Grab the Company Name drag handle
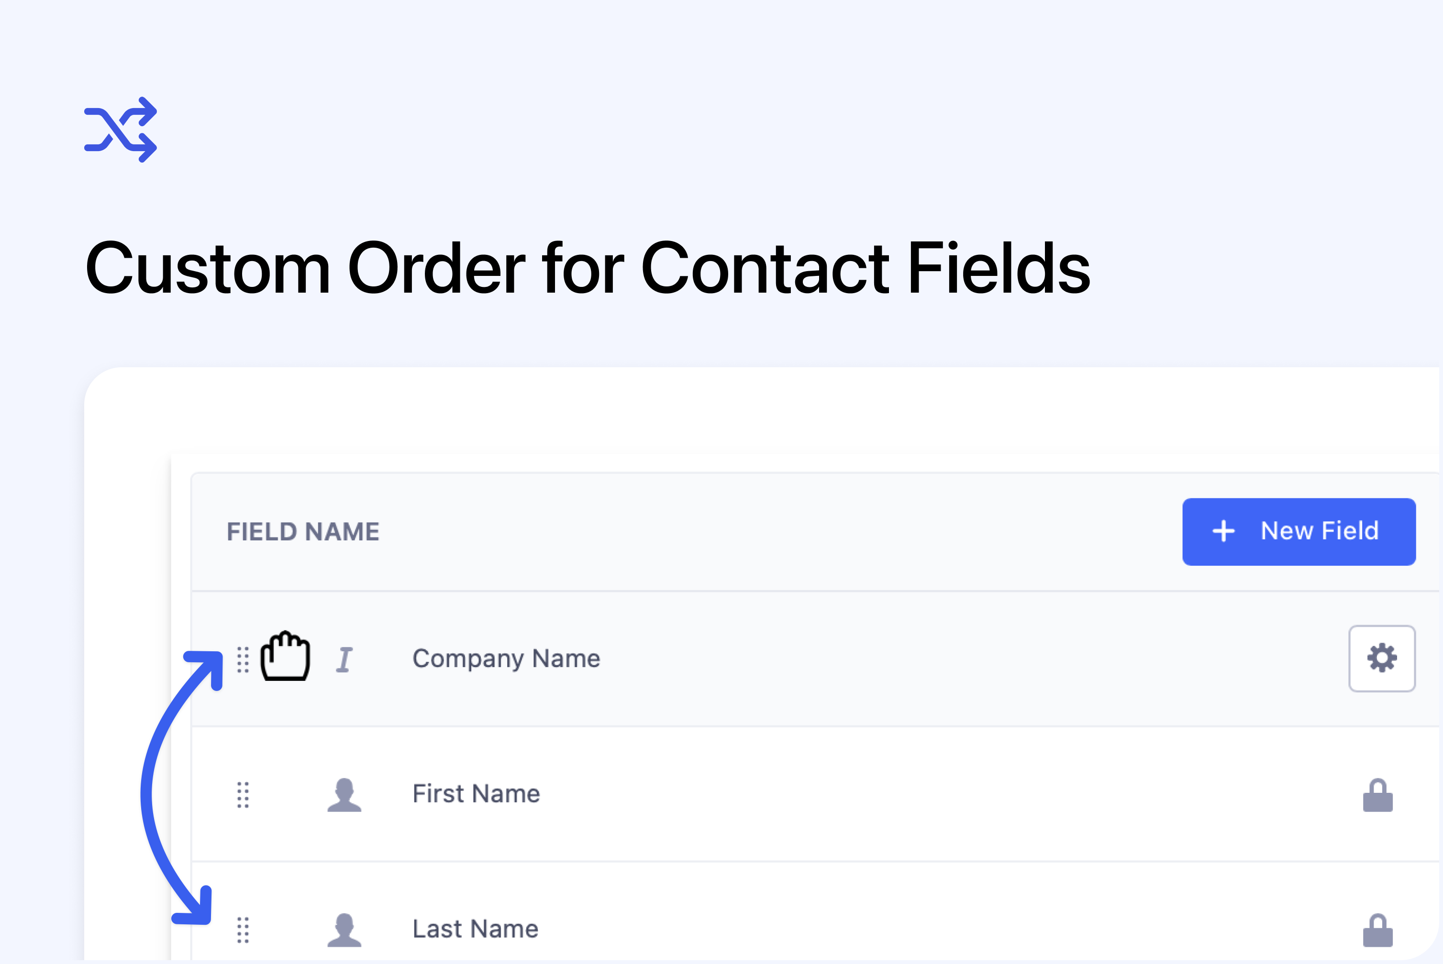Viewport: 1443px width, 964px height. [243, 660]
